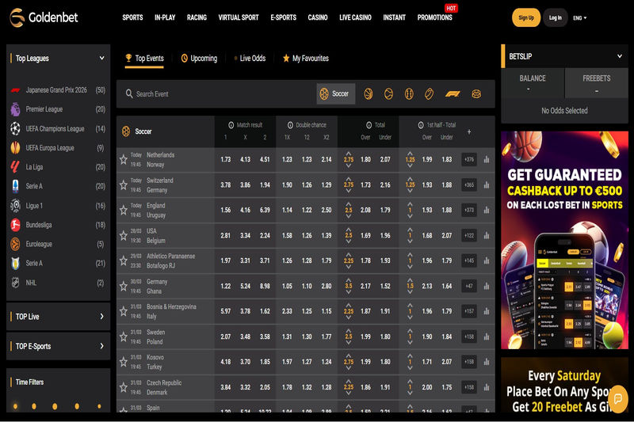634x422 pixels.
Task: Open the Sports menu
Action: click(x=132, y=17)
